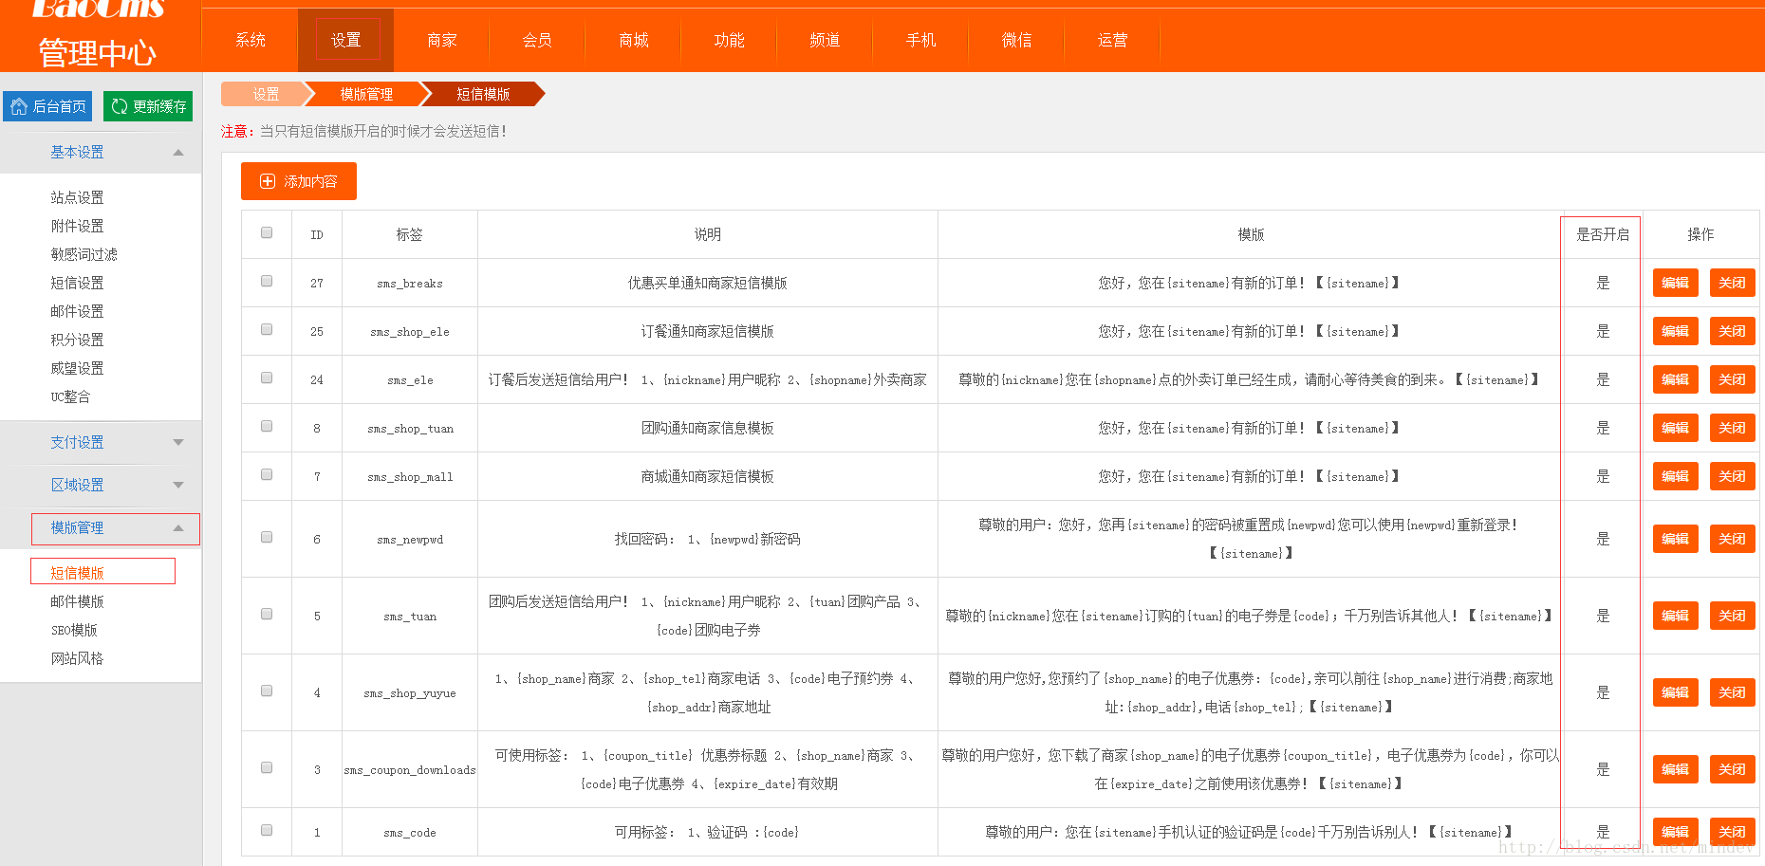Screen dimensions: 1765x866
Task: Open 威望设置 in sidebar
Action: click(x=77, y=368)
